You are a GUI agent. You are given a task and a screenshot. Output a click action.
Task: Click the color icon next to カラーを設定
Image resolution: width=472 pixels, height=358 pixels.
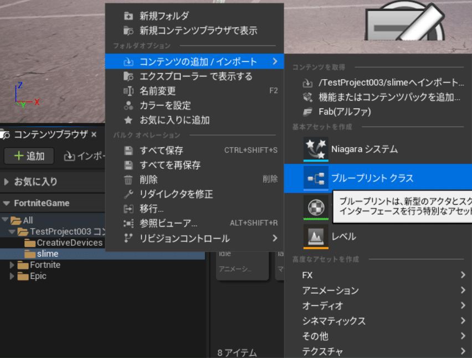[129, 106]
